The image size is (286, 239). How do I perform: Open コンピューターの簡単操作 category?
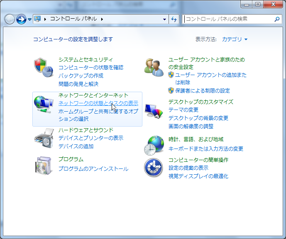pyautogui.click(x=198, y=160)
